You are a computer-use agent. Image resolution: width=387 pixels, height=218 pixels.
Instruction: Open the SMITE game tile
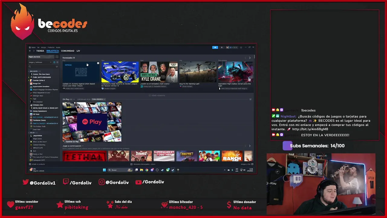tap(187, 156)
